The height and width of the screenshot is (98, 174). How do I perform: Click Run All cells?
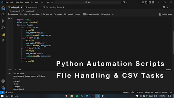(x=47, y=14)
